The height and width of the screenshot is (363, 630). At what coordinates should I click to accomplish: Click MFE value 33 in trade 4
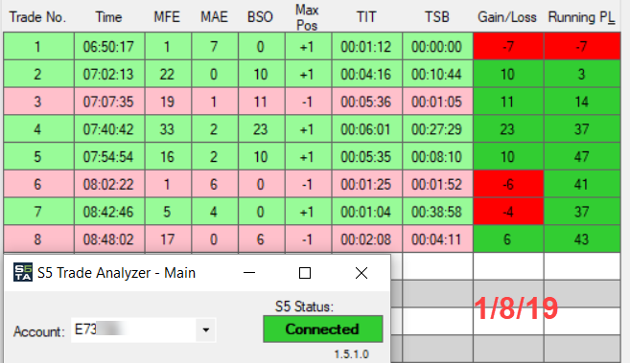pyautogui.click(x=168, y=129)
